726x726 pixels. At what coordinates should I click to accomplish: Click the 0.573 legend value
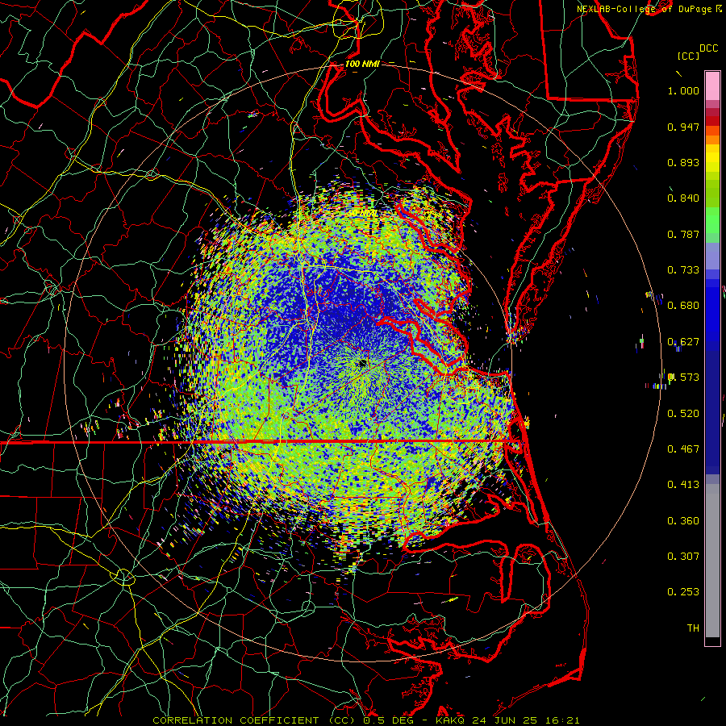pos(683,378)
